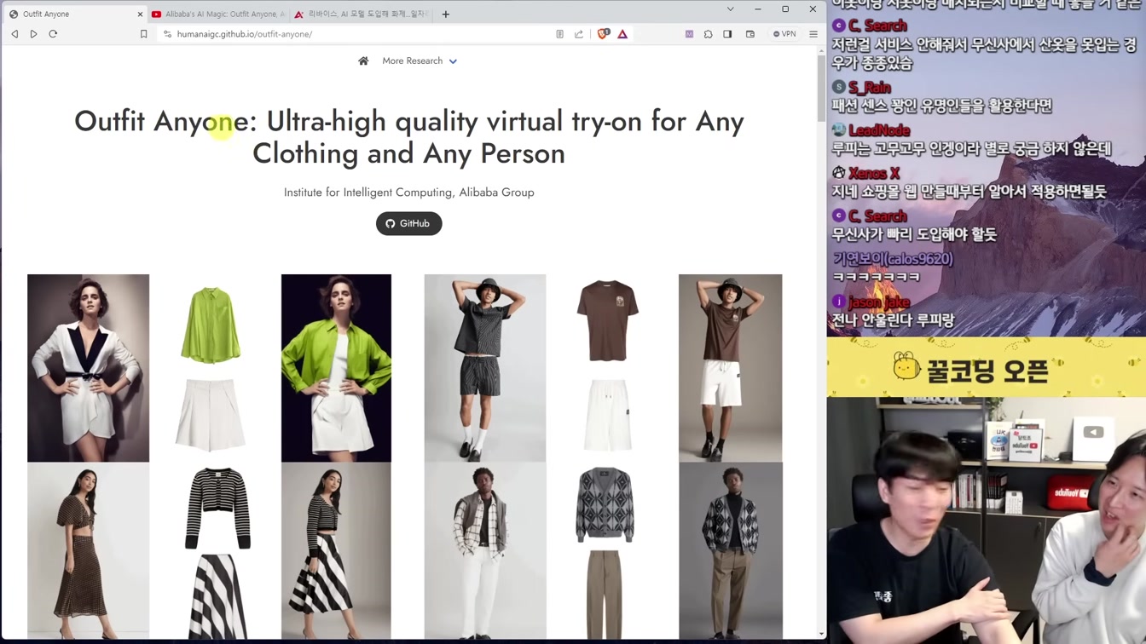1146x644 pixels.
Task: Open Brave Shields lion icon
Action: pyautogui.click(x=603, y=34)
